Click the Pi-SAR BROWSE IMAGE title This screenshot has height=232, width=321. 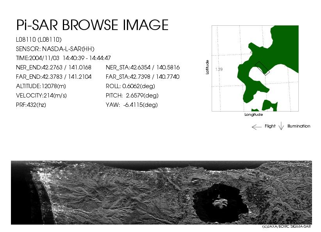pyautogui.click(x=92, y=25)
